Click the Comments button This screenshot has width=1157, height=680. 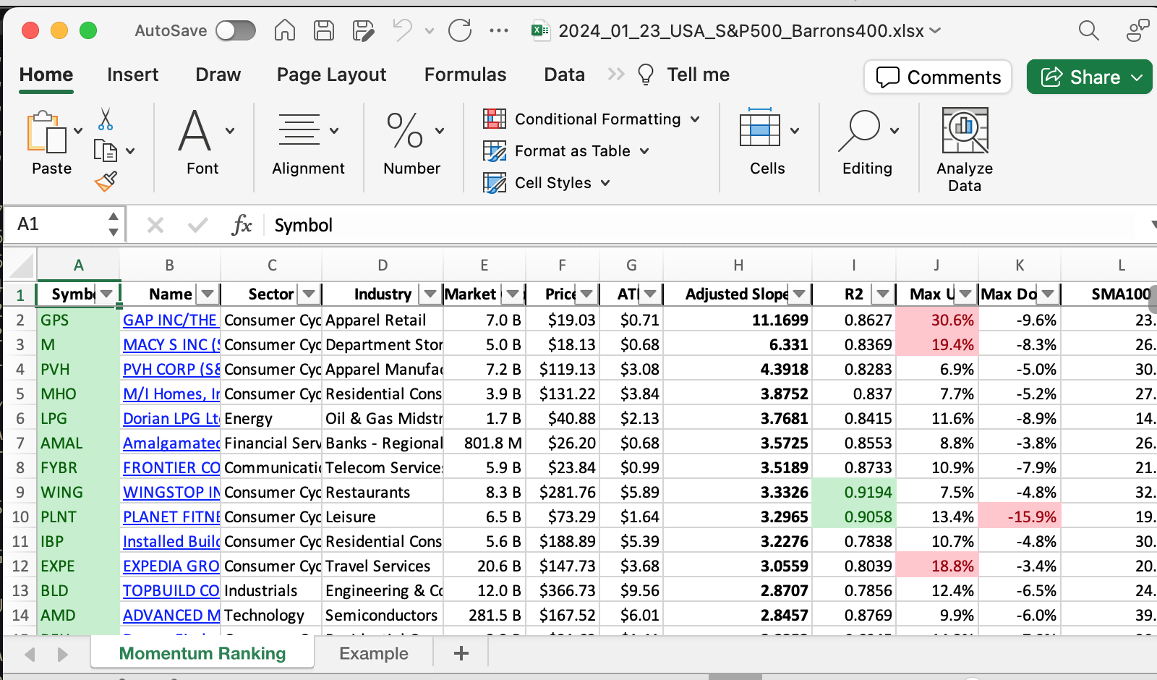click(938, 77)
